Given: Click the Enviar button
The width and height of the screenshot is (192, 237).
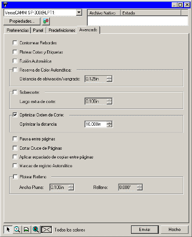Looking at the screenshot, I should pos(144,230).
